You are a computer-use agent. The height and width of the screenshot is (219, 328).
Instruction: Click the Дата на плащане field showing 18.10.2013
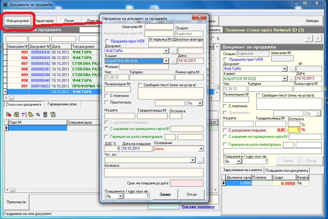click(x=137, y=149)
